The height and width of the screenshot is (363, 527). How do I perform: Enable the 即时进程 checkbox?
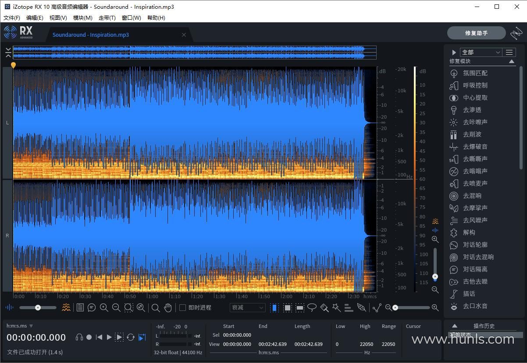[183, 307]
